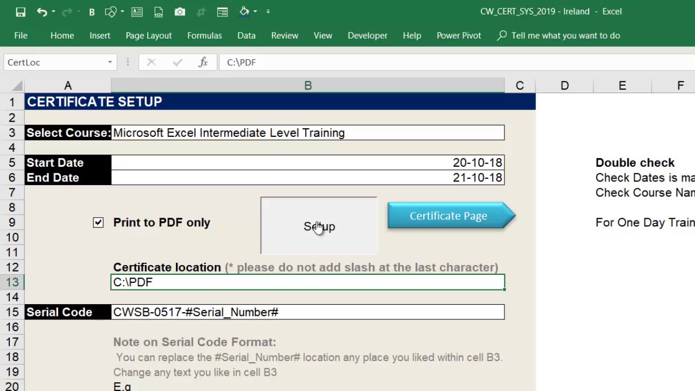Click the form window icon beside the fill bucket
The height and width of the screenshot is (391, 695).
click(x=222, y=11)
